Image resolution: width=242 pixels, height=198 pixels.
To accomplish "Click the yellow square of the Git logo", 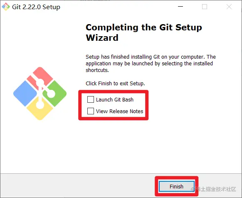I will (40, 110).
